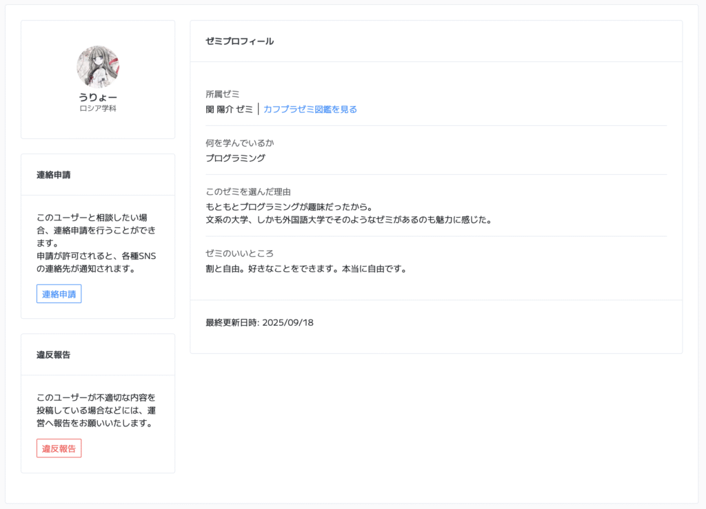The image size is (706, 509).
Task: Click the username うりょー
Action: click(x=97, y=97)
